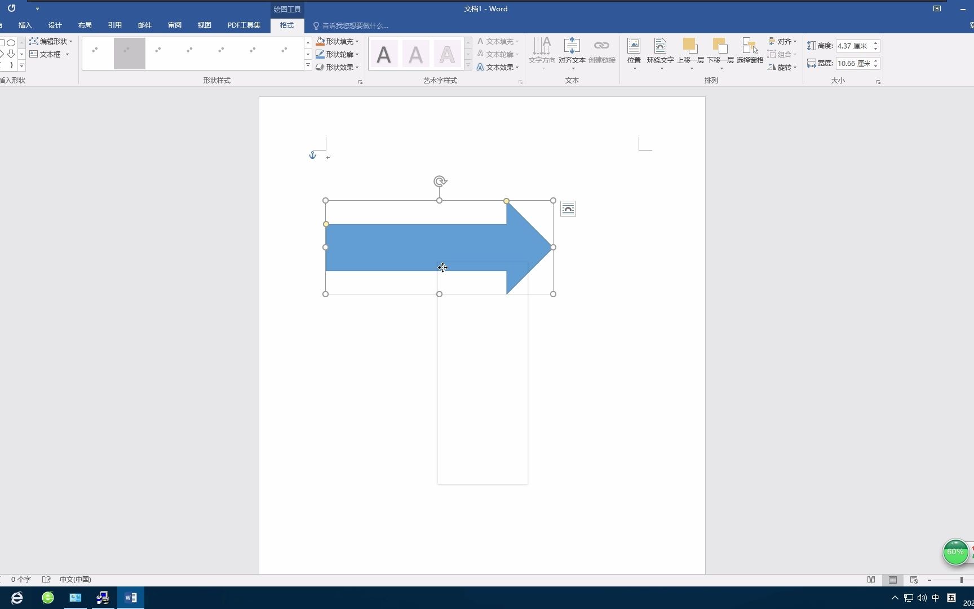This screenshot has height=609, width=974.
Task: Click the 高度 height input field
Action: click(853, 46)
